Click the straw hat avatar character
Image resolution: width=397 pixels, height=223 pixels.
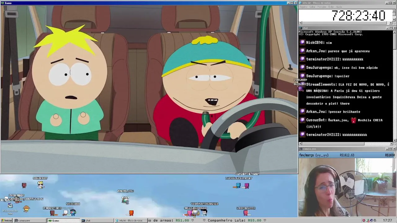(x=26, y=209)
